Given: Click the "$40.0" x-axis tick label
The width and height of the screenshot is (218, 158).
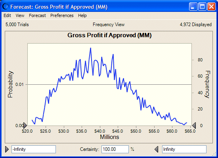Looking at the screenshot, I should click(x=99, y=131).
